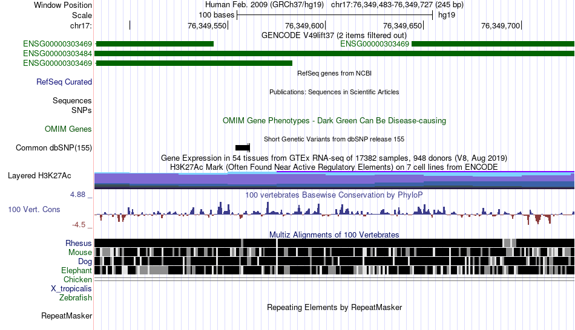The image size is (575, 330).
Task: Click the Dog alignment label
Action: point(85,262)
